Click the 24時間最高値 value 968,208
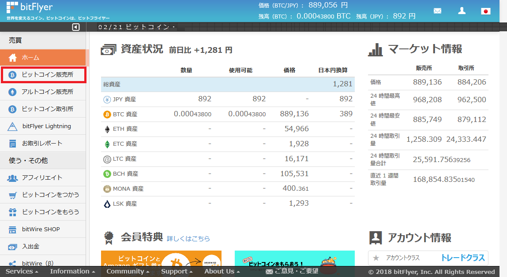 pyautogui.click(x=427, y=100)
